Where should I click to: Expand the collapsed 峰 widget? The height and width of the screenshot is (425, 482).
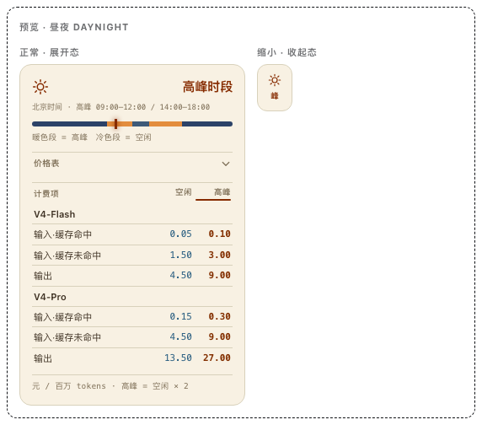click(x=275, y=88)
